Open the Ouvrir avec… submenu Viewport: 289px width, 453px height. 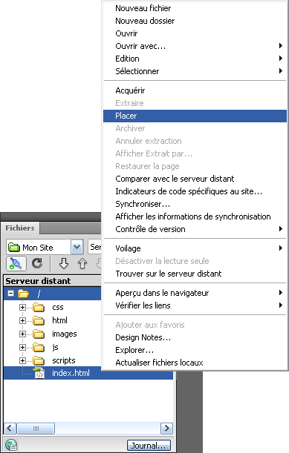point(195,46)
